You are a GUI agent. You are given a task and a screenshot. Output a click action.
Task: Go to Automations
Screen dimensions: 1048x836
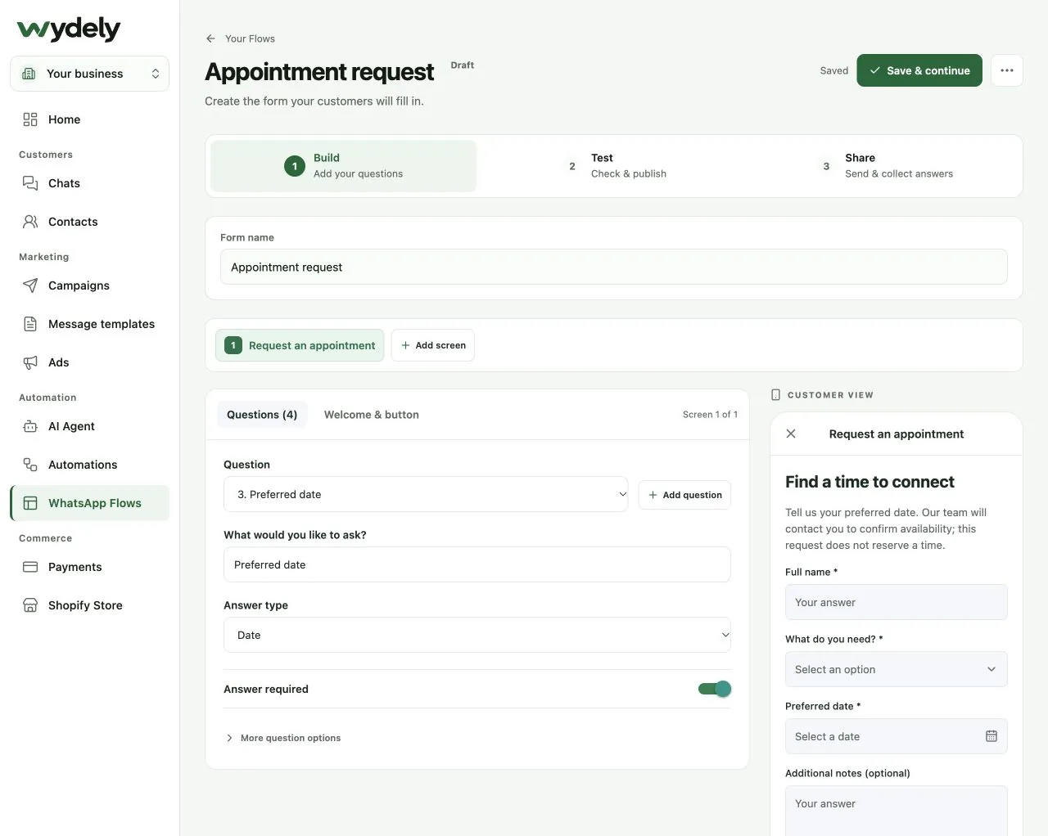pos(90,465)
